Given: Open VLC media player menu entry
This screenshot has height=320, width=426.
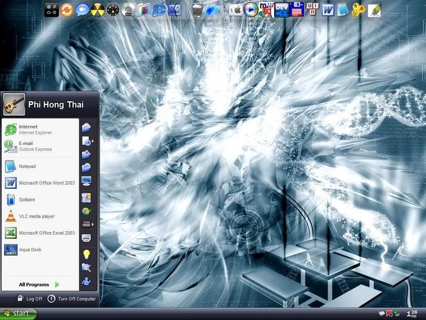Looking at the screenshot, I should click(x=37, y=216).
